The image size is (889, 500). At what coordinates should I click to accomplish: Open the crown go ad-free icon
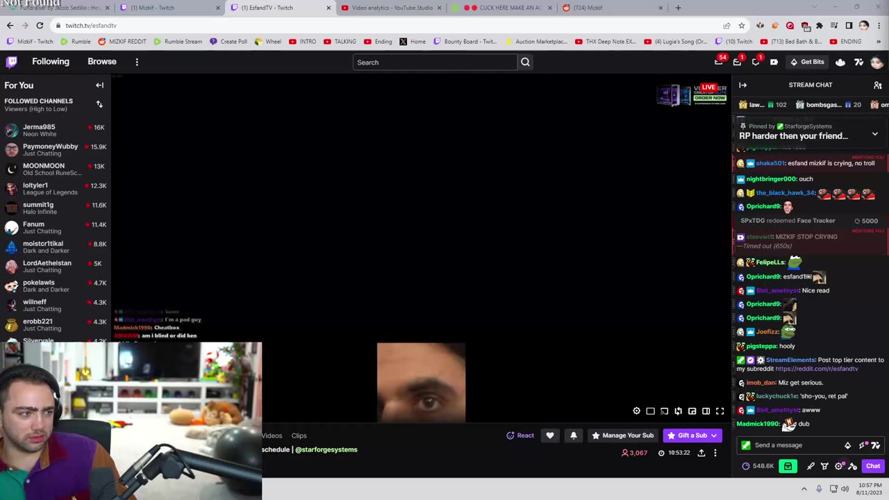point(840,62)
